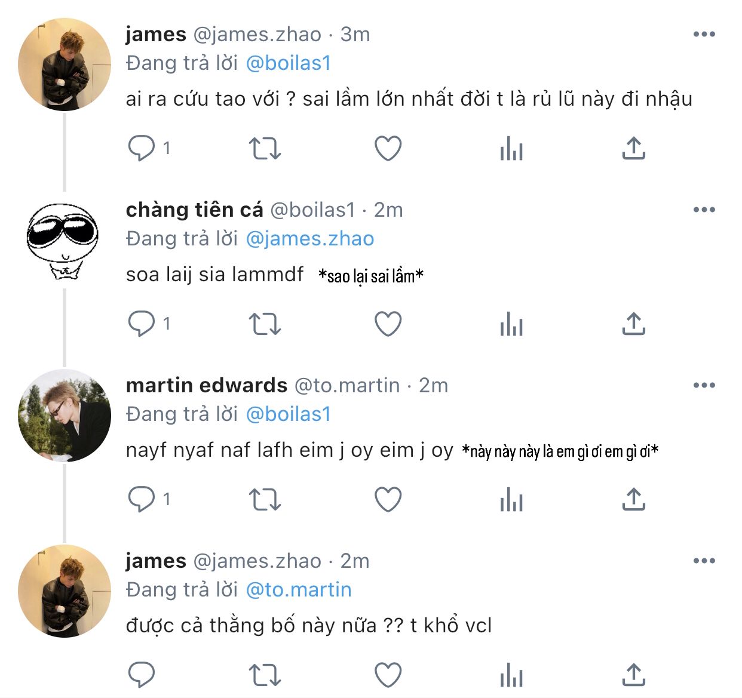Reply to martin edwards' tweet
742x698 pixels.
pos(142,499)
